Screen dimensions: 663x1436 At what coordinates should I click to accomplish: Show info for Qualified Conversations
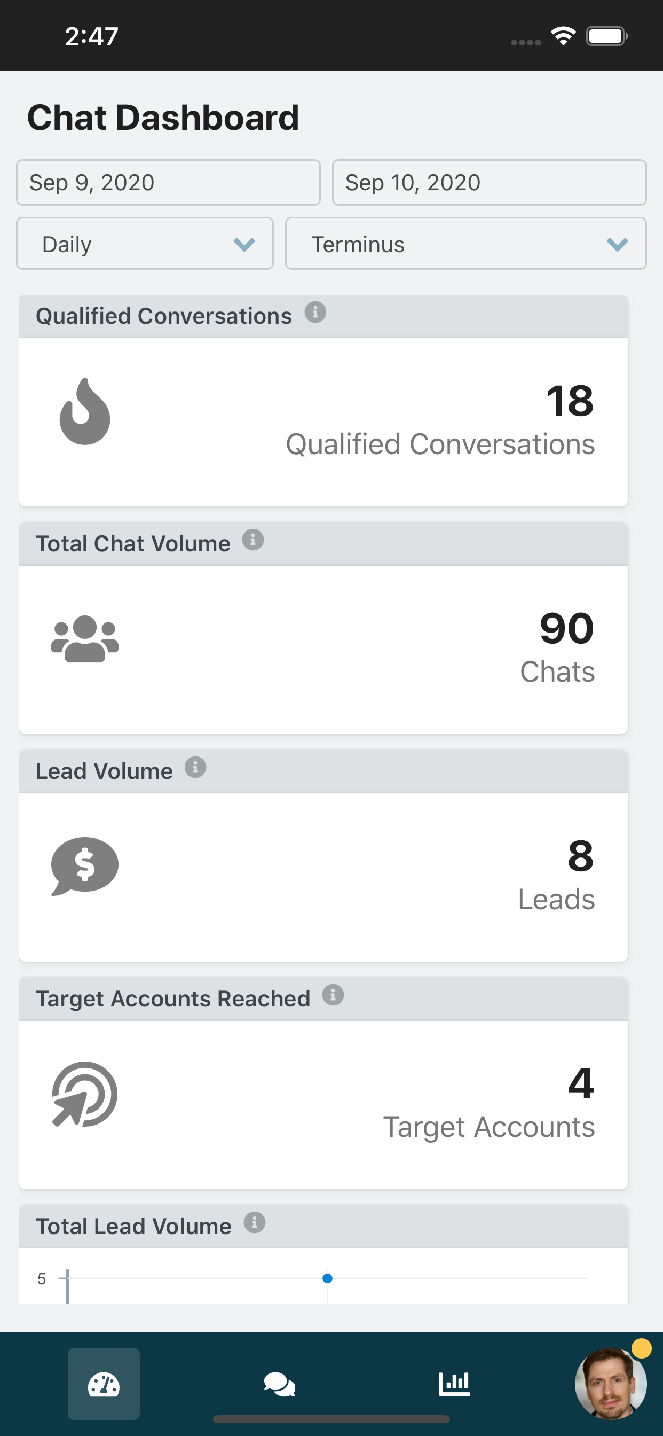(x=315, y=312)
